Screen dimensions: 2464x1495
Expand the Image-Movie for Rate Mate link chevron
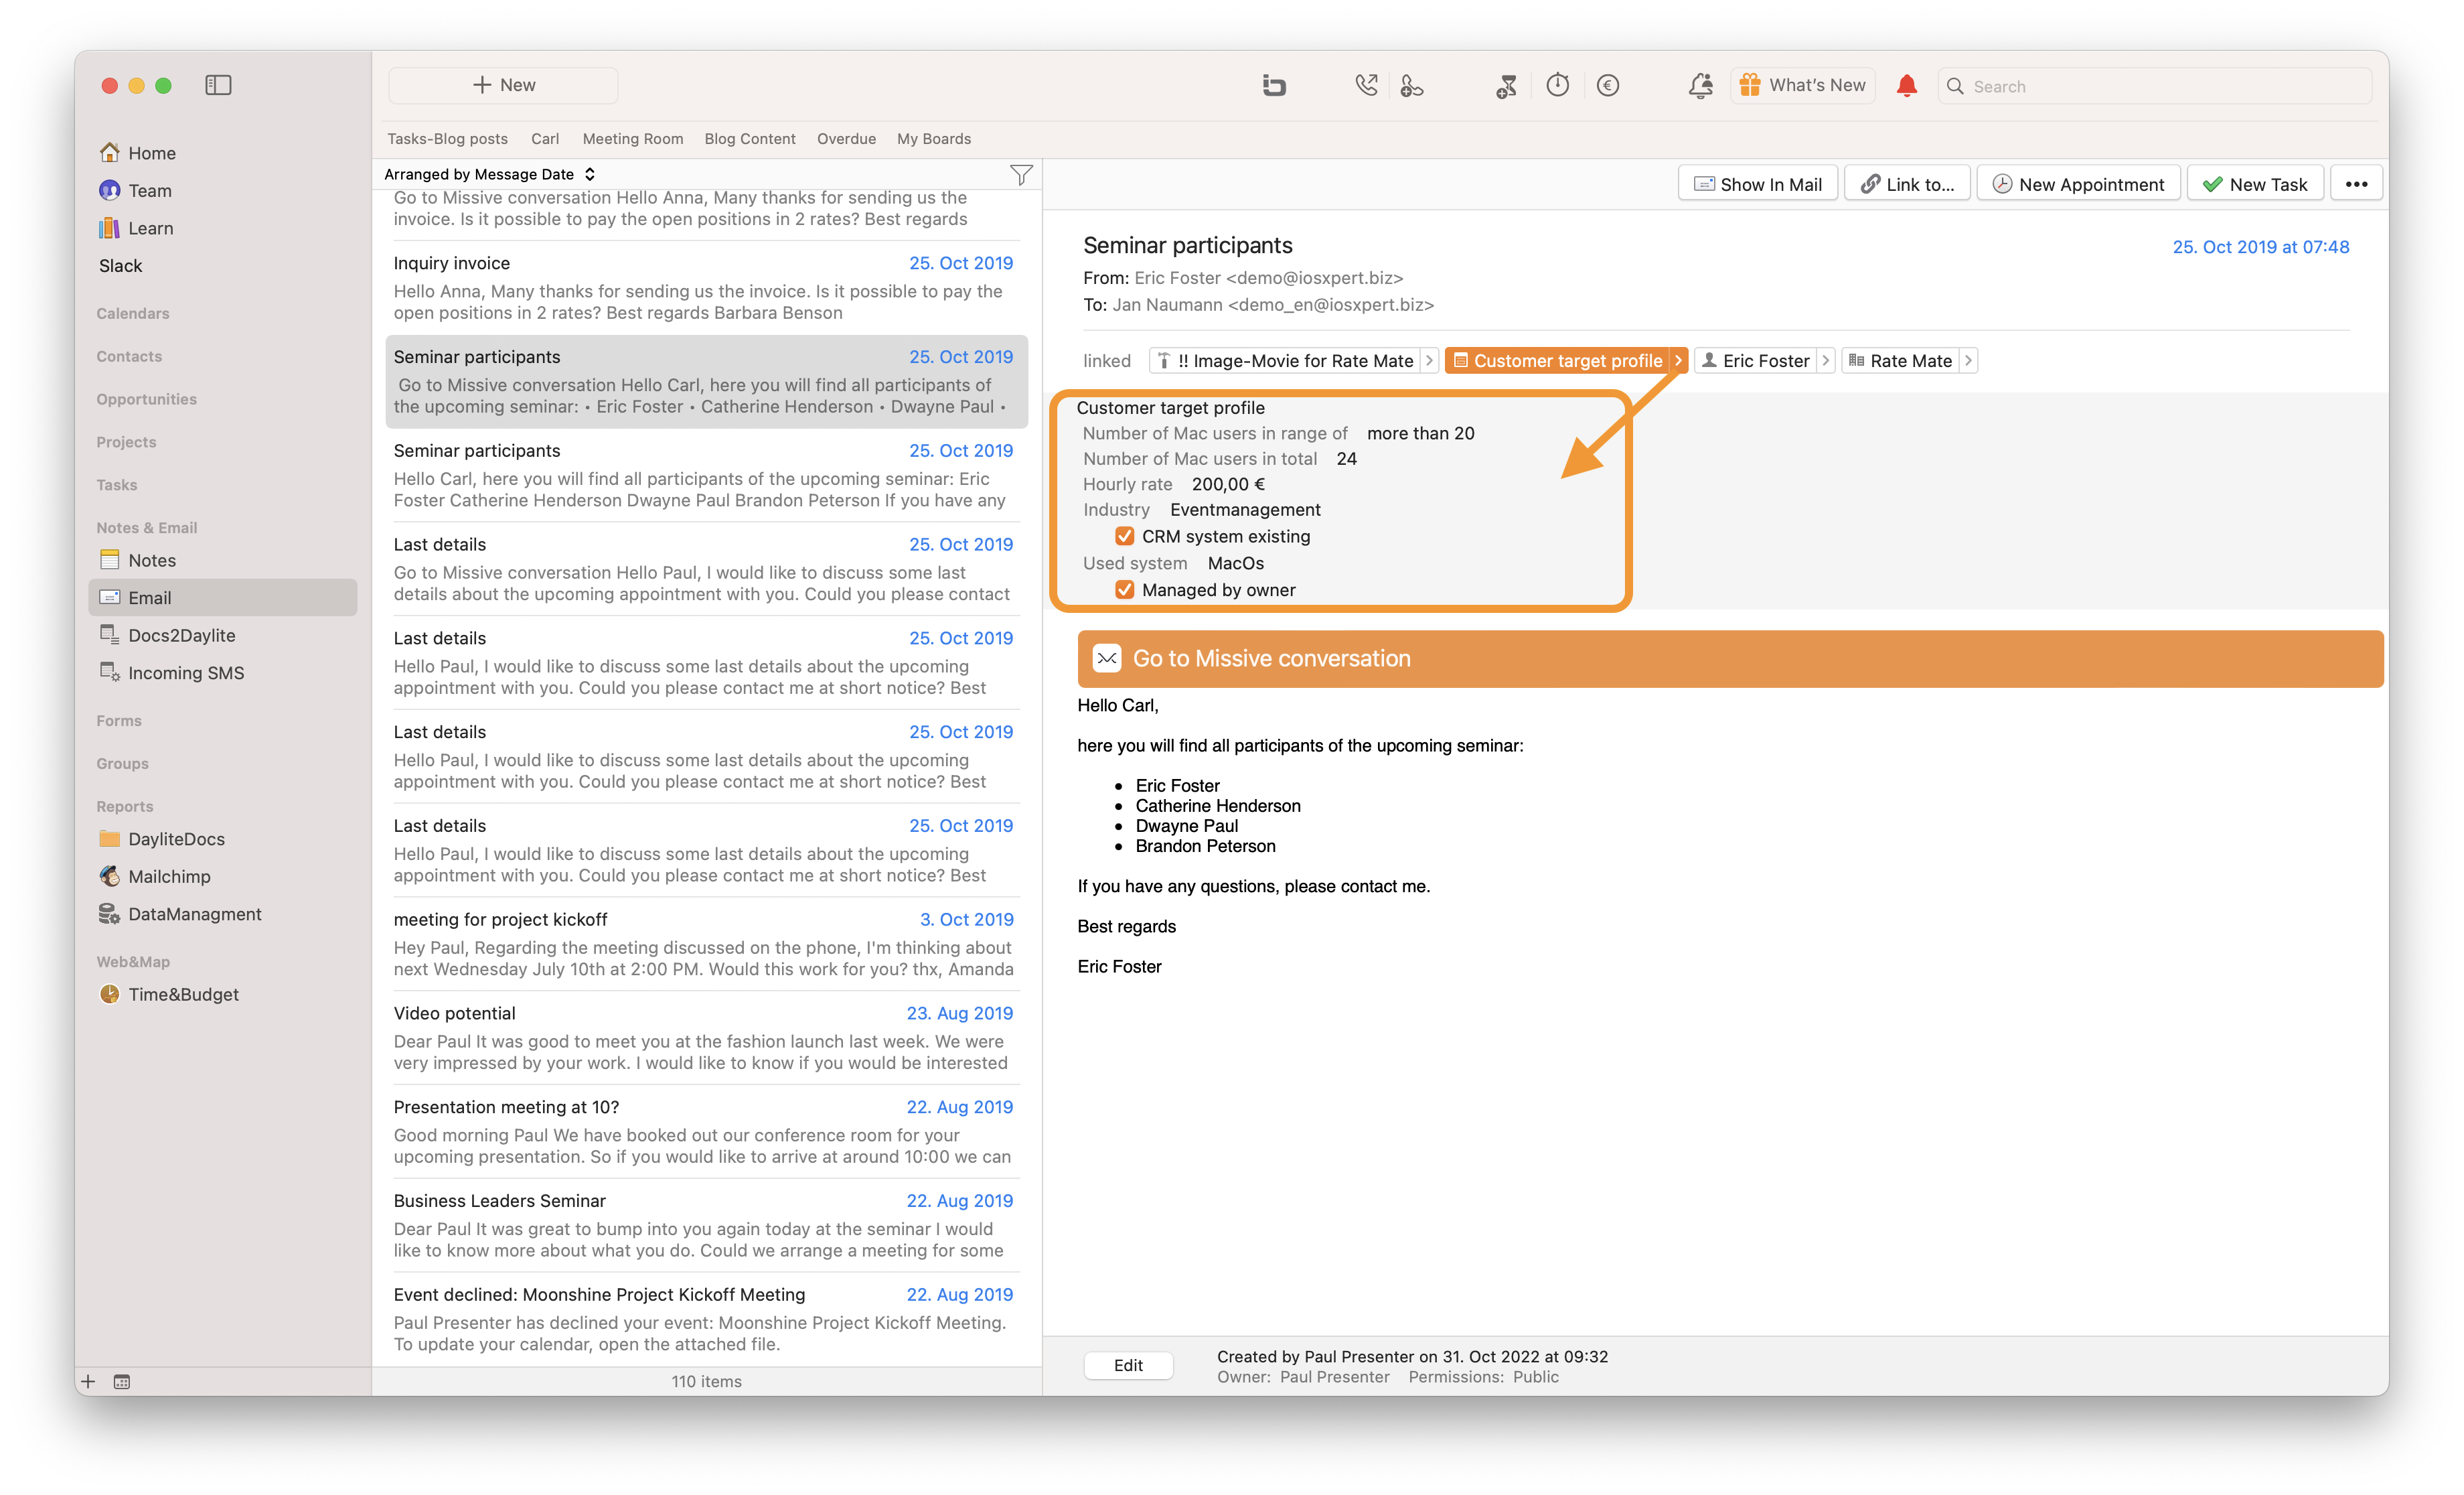pyautogui.click(x=1429, y=360)
